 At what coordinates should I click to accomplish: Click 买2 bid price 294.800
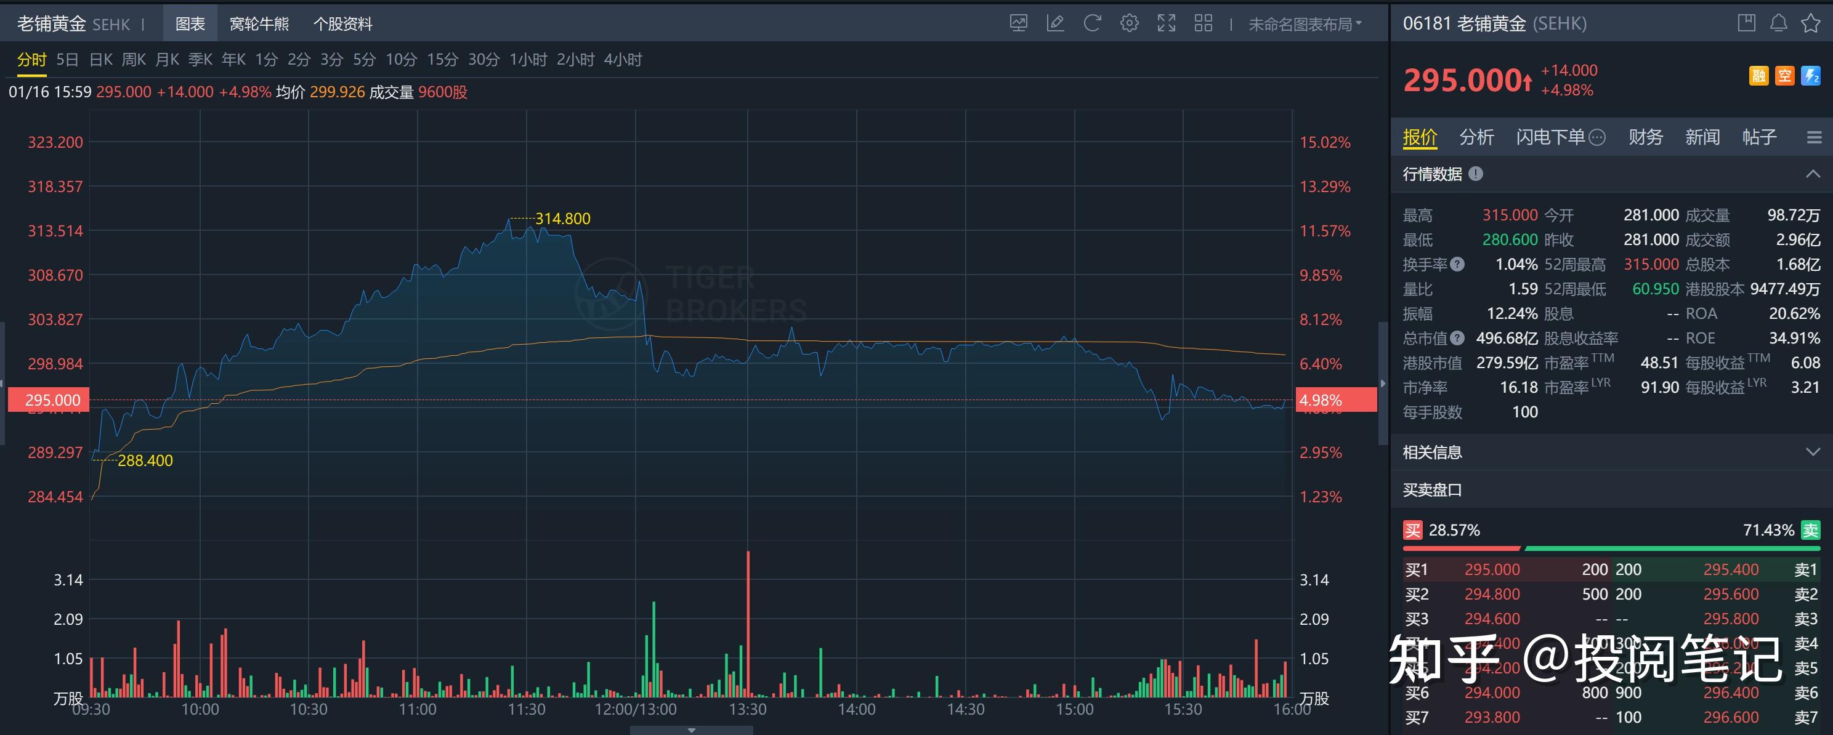click(x=1492, y=594)
